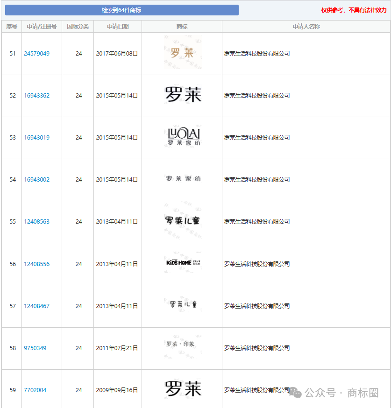
Task: Open the 罗莱儿童 trademark image in row 55
Action: pyautogui.click(x=183, y=221)
